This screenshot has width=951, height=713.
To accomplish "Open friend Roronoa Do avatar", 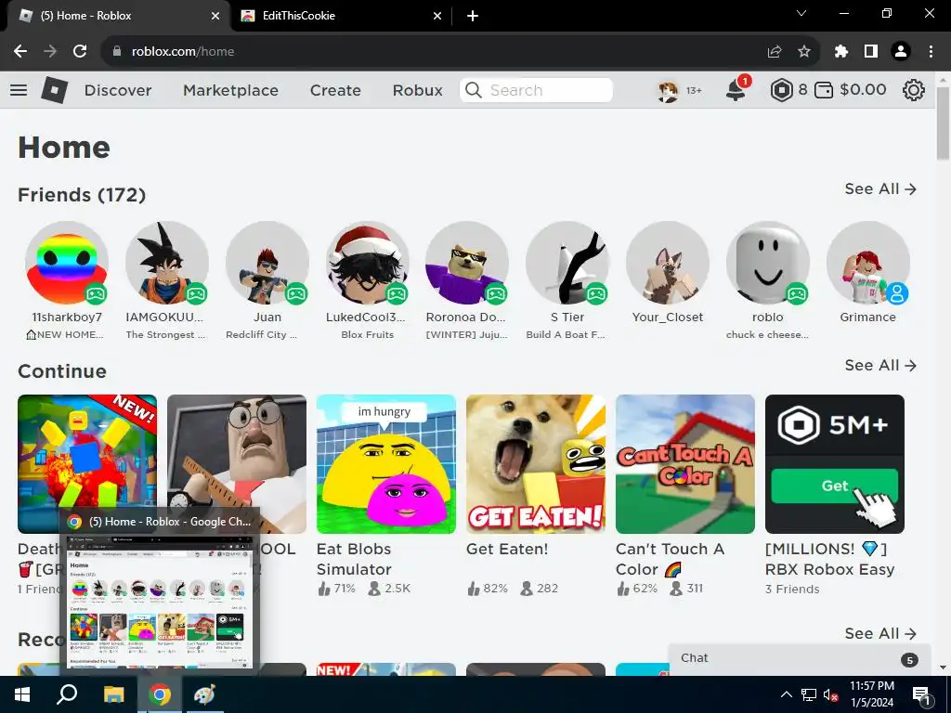I will click(x=467, y=263).
